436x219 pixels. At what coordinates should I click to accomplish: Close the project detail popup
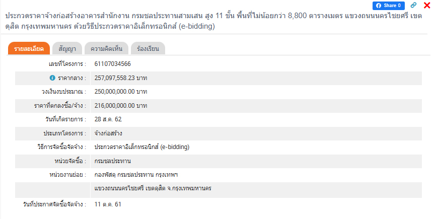(x=427, y=6)
